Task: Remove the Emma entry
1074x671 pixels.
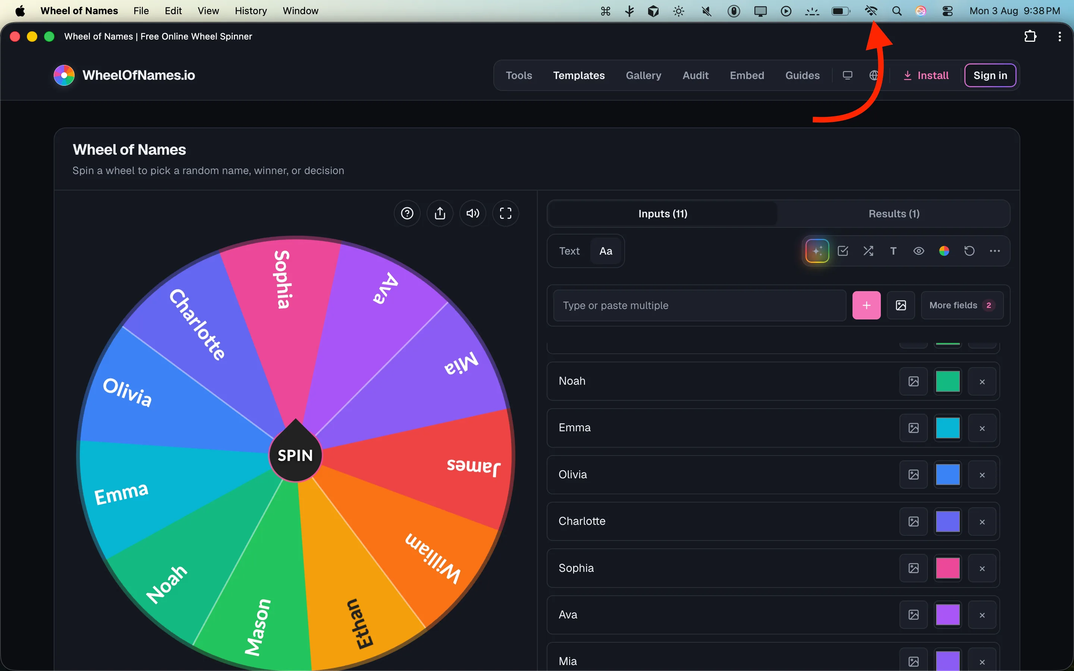Action: (982, 428)
